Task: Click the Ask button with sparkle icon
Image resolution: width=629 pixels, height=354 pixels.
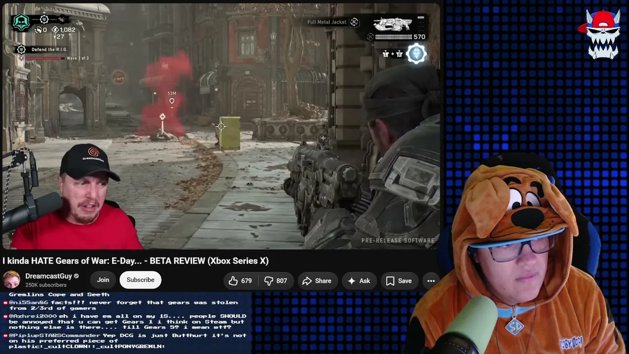Action: [x=359, y=281]
